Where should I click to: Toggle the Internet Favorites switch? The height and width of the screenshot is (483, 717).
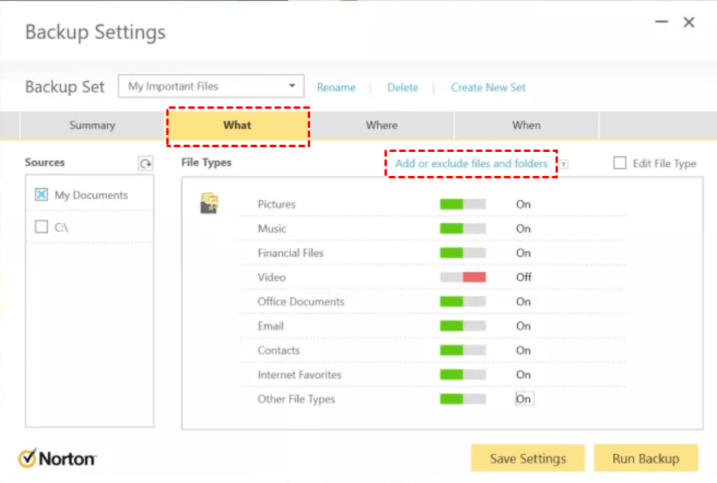pos(463,374)
